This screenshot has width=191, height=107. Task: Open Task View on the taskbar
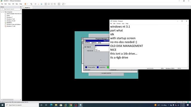point(46,105)
